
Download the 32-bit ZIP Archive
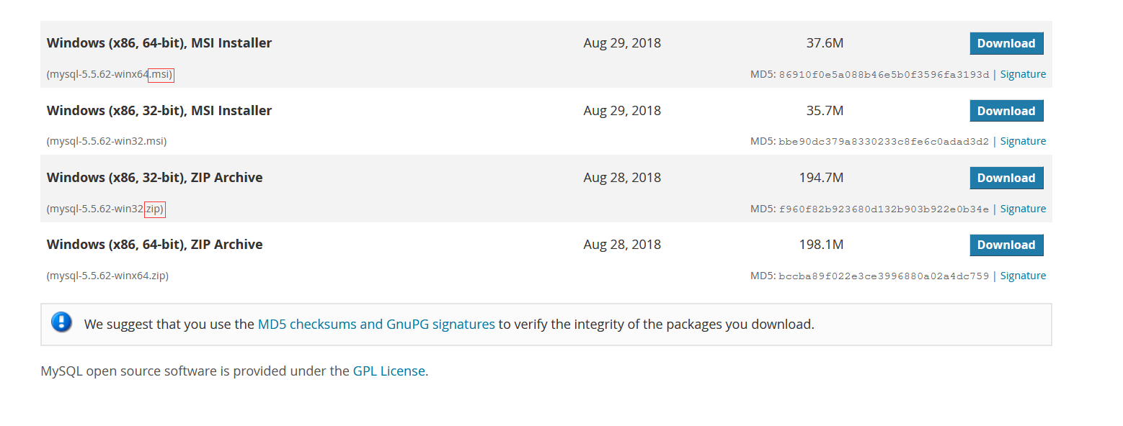(x=1006, y=178)
